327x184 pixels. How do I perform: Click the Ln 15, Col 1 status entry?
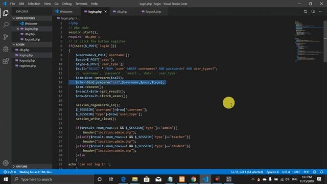tap(247, 172)
